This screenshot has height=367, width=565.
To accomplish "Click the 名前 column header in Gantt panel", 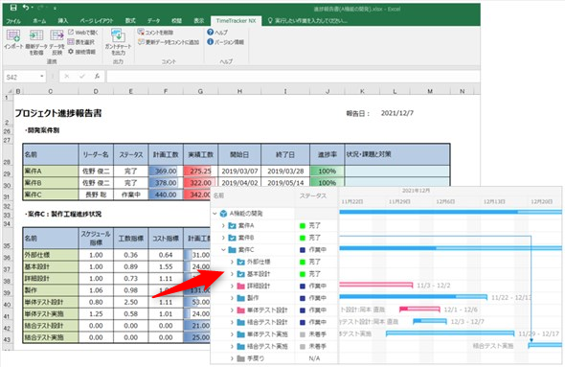I will coord(218,195).
